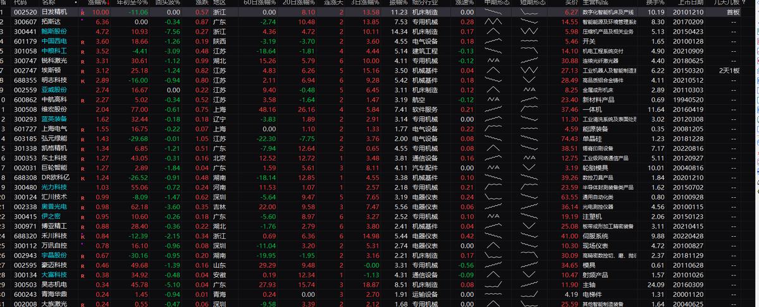The height and width of the screenshot is (307, 759).
Task: Click 连续光纤激光器 business cell
Action: (601, 61)
